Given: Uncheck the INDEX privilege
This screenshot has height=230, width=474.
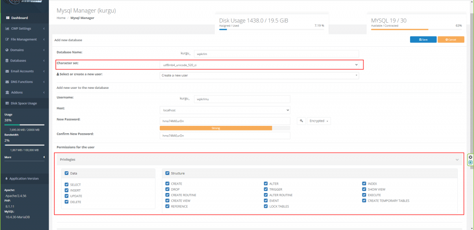Looking at the screenshot, I should click(x=364, y=184).
